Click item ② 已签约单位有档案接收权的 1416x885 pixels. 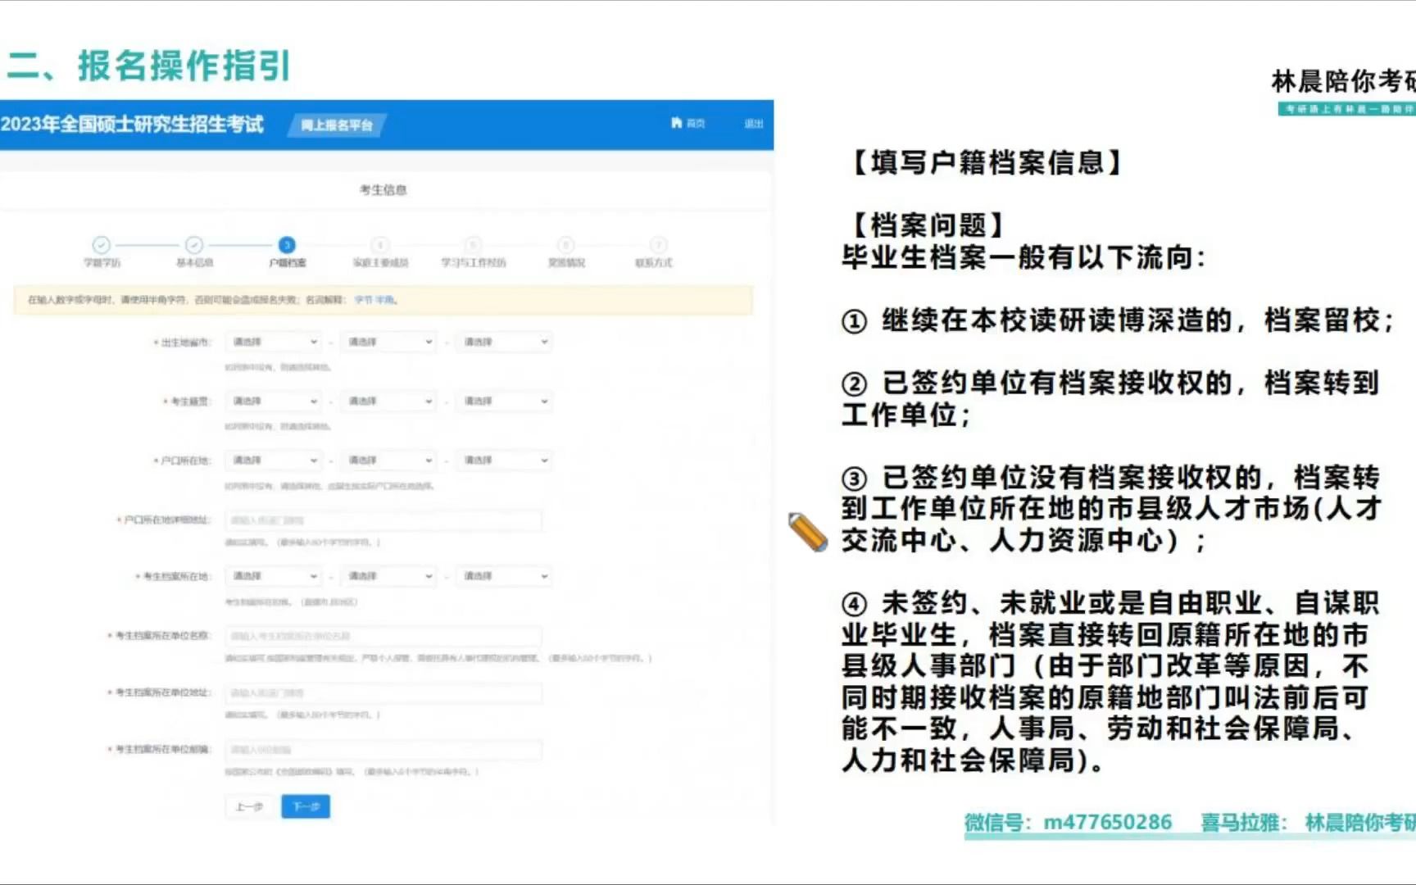(x=1111, y=398)
